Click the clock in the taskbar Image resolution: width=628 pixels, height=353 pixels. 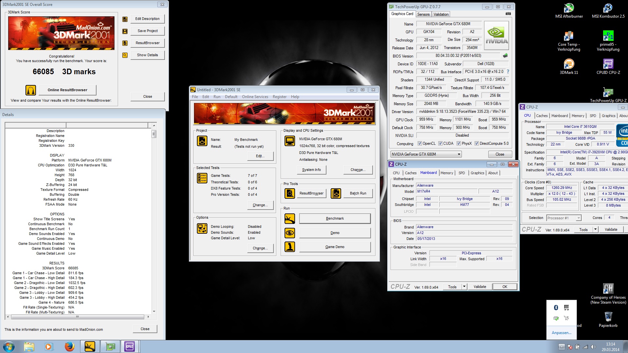point(610,347)
